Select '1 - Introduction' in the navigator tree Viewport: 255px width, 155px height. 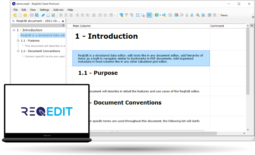(30, 30)
